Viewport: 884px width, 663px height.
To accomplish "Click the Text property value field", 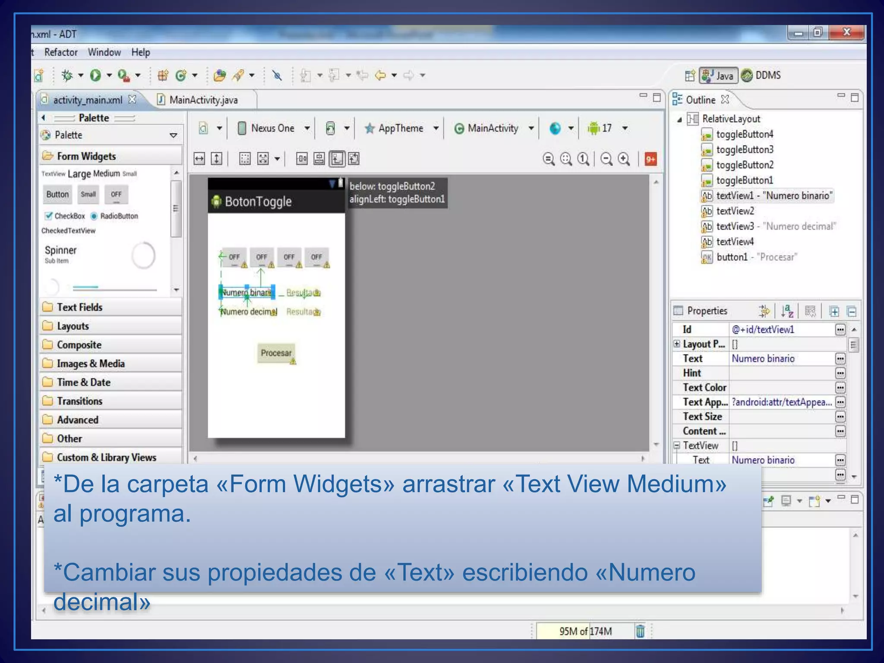I will point(782,359).
